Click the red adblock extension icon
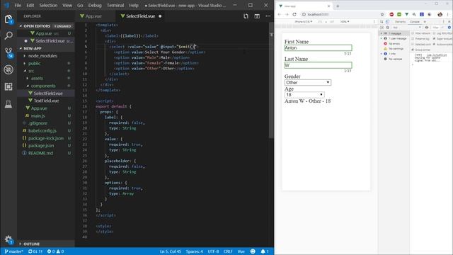Image resolution: width=453 pixels, height=255 pixels. tap(391, 14)
